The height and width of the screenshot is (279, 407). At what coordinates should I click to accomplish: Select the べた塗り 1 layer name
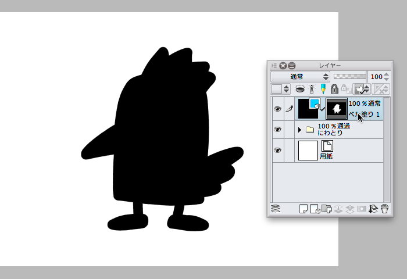[x=364, y=115]
